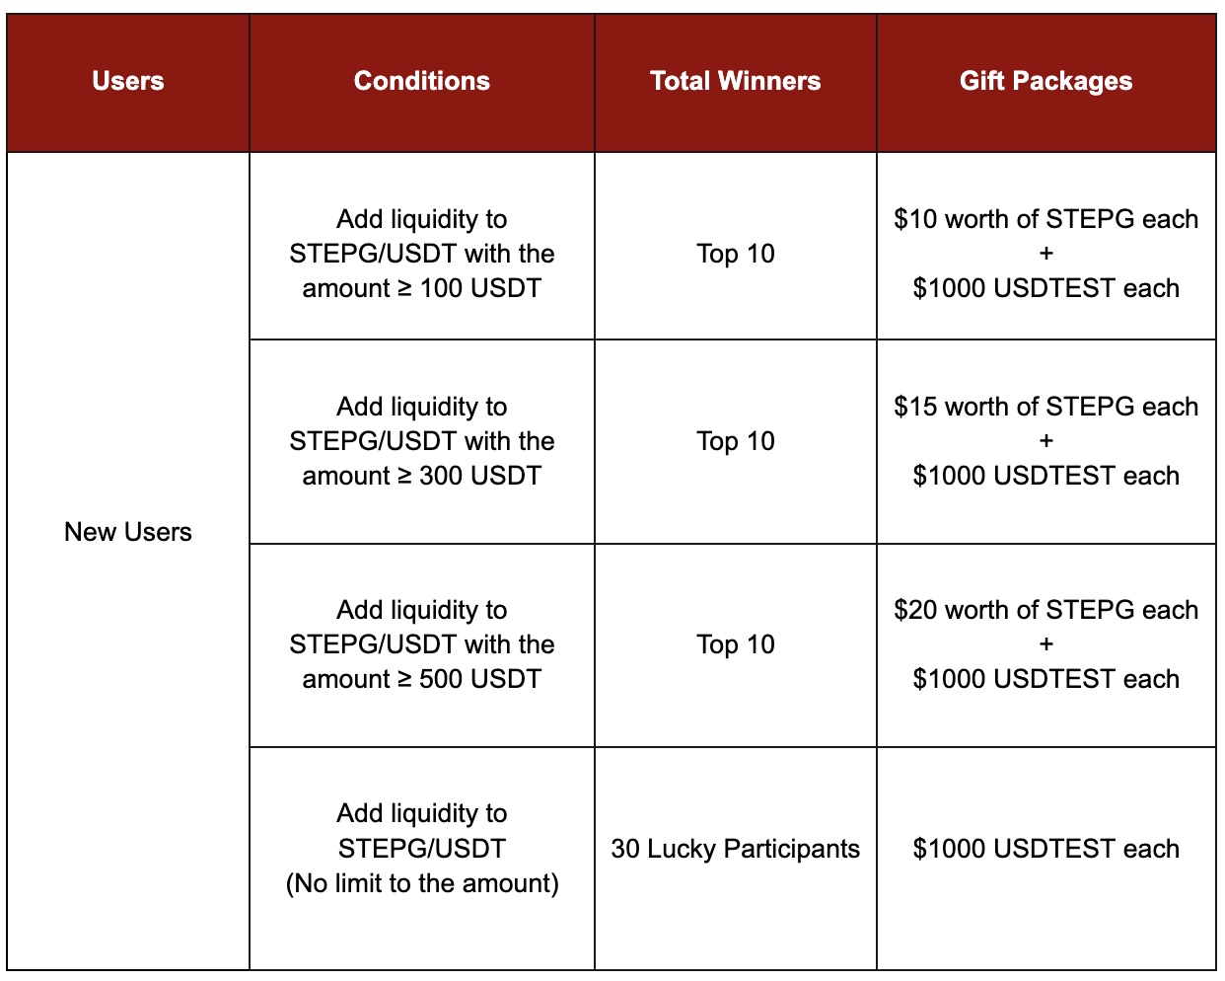
Task: Click the $20 worth of STEPG each text
Action: (x=1046, y=610)
